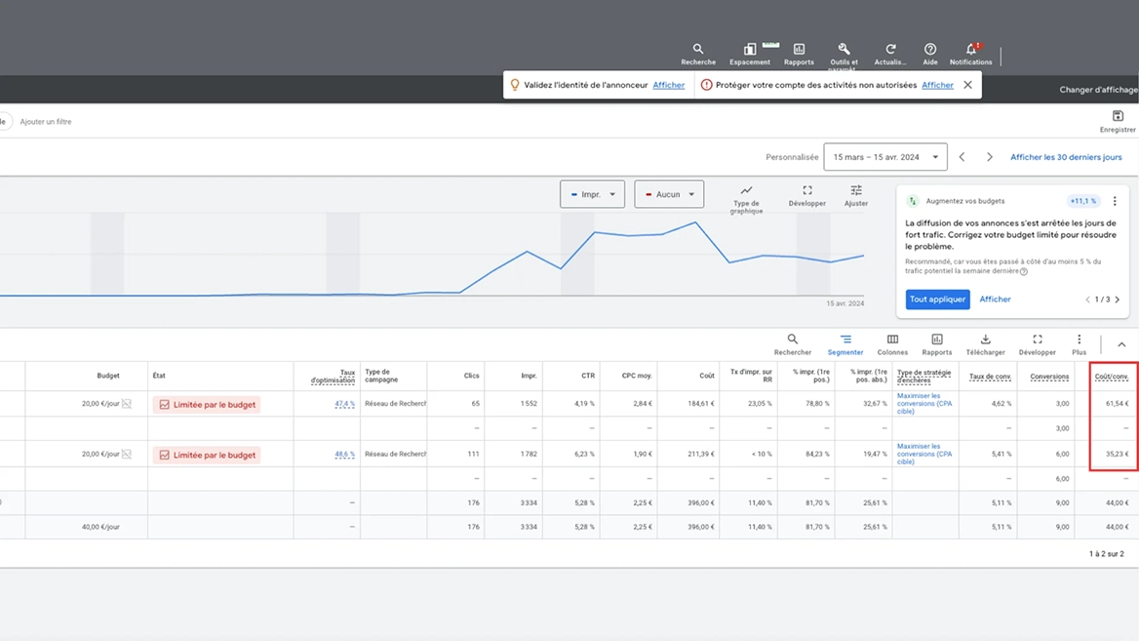Screen dimensions: 1139x641
Task: Click the '1 à 2 sur 2' pagination text
Action: point(1106,554)
